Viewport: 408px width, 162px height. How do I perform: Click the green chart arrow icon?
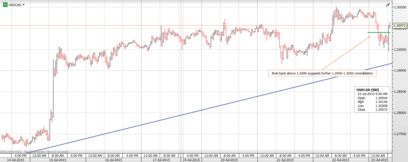tap(388, 5)
